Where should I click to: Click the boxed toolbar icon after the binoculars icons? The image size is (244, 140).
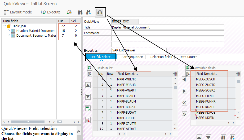(x=100, y=12)
